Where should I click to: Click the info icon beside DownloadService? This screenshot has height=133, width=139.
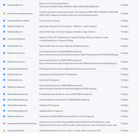point(4,5)
